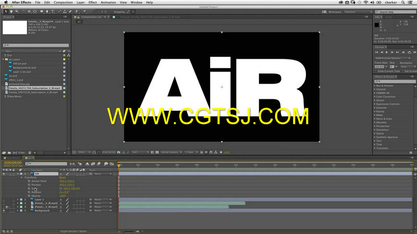This screenshot has height=234, width=417.
Task: Expand Layer 1 twirl arrow in timeline
Action: 18,200
